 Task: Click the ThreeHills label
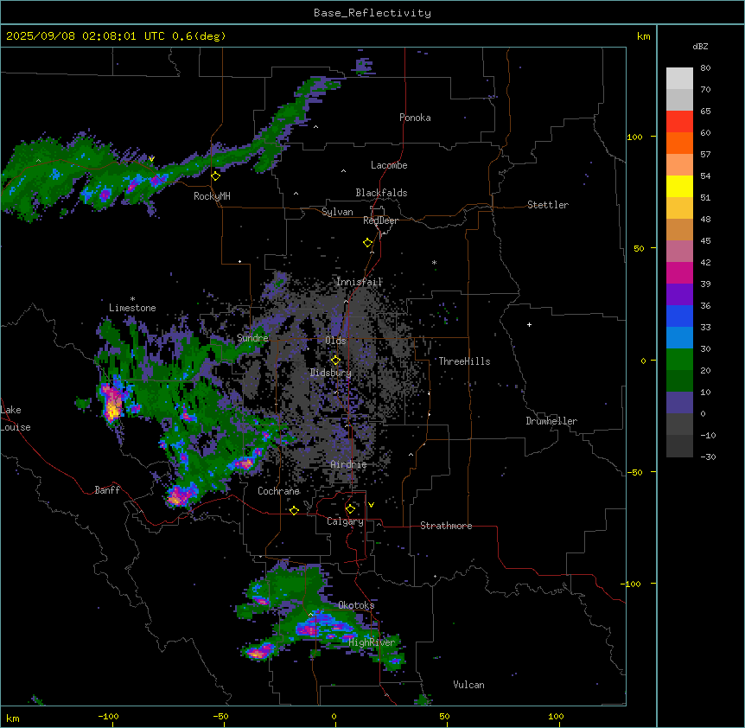[465, 361]
